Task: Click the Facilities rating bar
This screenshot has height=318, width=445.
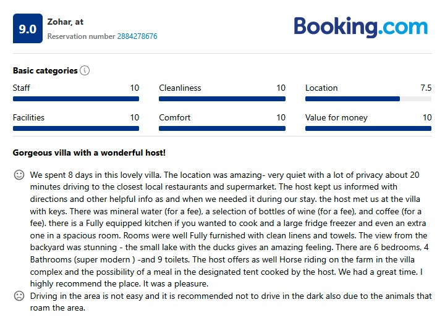Action: tap(75, 128)
